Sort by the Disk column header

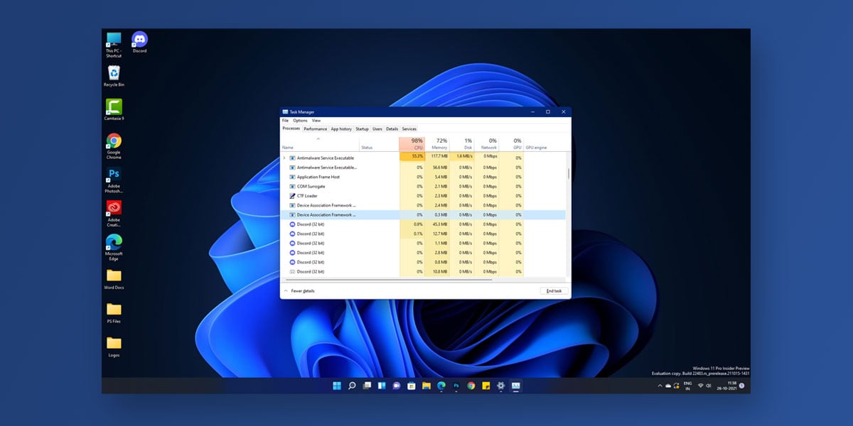[x=462, y=143]
